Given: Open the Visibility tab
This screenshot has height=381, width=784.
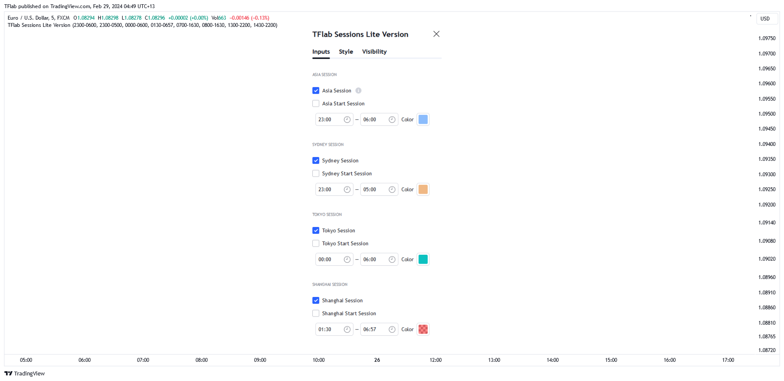Looking at the screenshot, I should [374, 52].
